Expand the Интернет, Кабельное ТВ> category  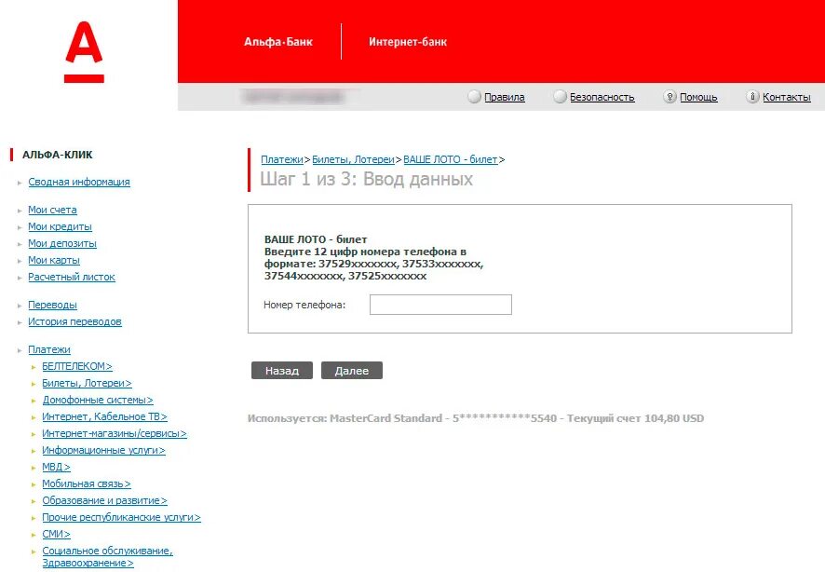(x=104, y=417)
